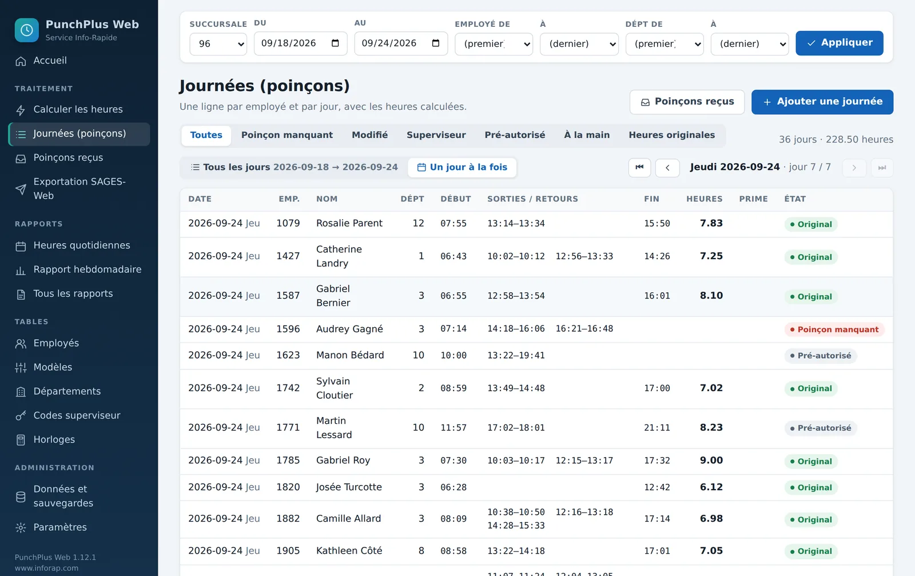This screenshot has width=915, height=576.
Task: Click the Rapport hebdomadaire chart icon
Action: [21, 270]
